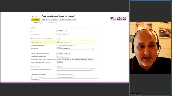
Task: Select the Заявка document type
Action: pos(64,34)
